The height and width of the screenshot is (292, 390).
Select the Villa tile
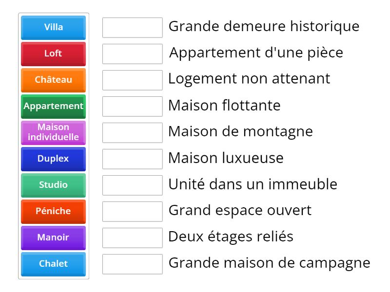coord(53,28)
